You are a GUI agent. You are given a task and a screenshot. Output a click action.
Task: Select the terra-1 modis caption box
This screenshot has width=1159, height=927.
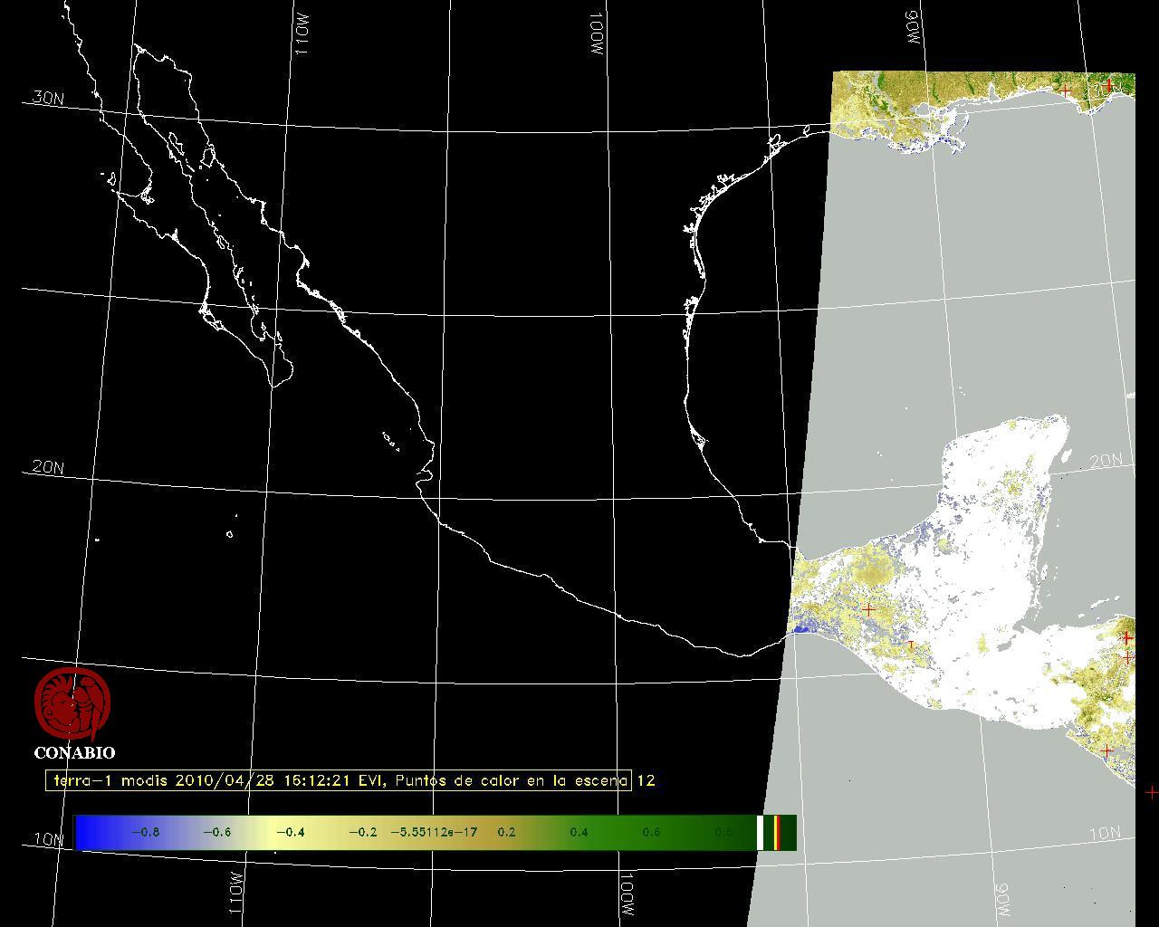tap(338, 780)
